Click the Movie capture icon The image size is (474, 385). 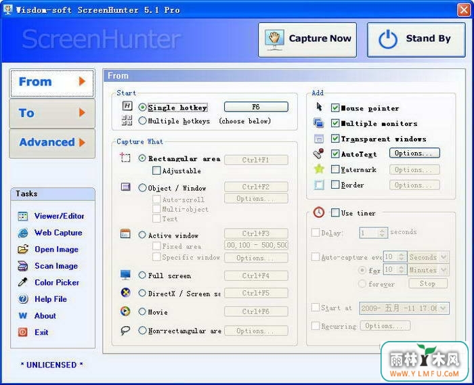[125, 311]
